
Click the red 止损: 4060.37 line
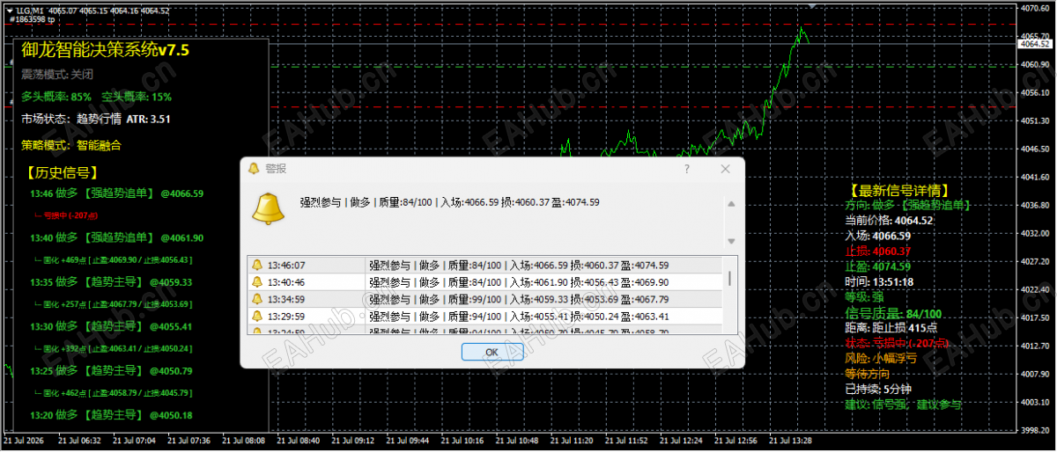click(877, 251)
